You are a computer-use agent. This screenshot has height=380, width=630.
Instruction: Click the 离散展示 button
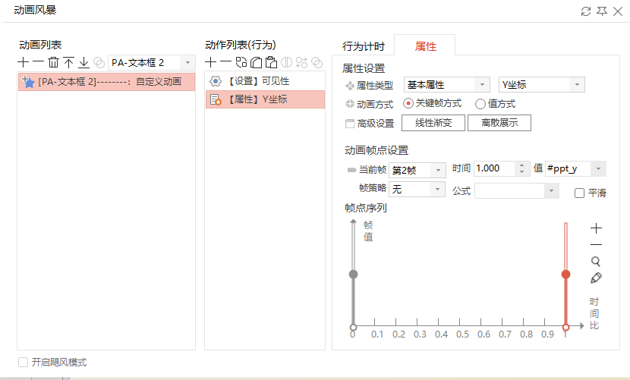pyautogui.click(x=499, y=123)
